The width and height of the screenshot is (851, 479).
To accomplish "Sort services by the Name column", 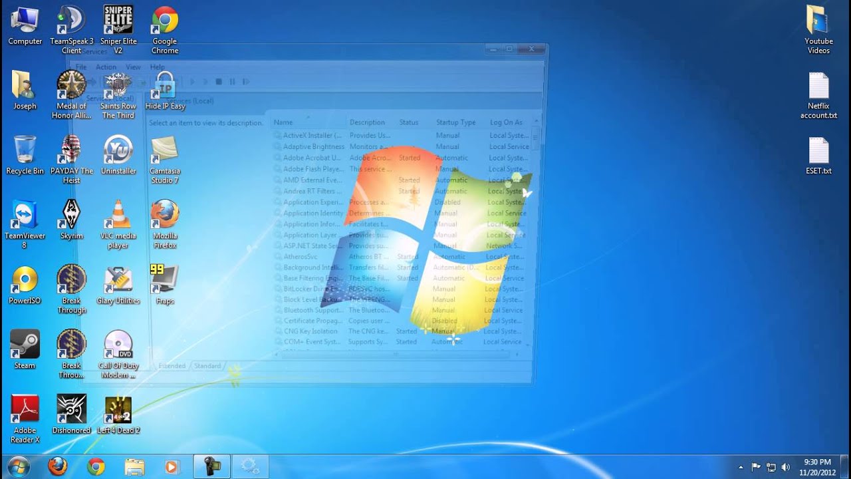I will [x=308, y=122].
